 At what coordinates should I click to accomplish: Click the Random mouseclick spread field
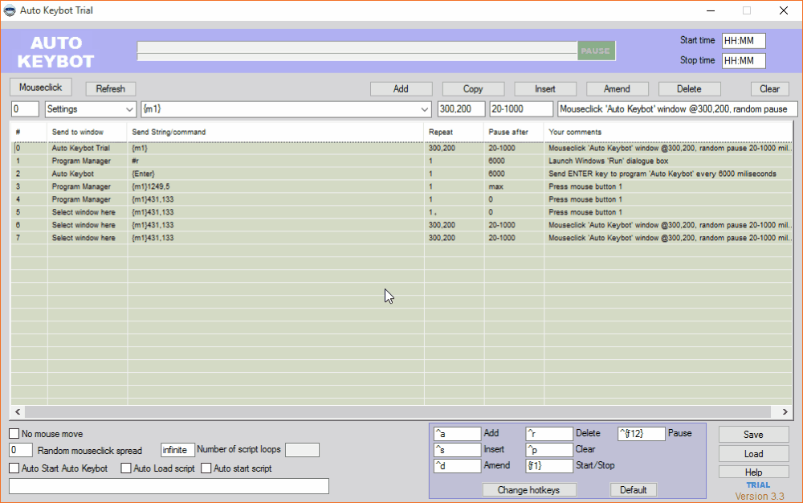click(21, 450)
